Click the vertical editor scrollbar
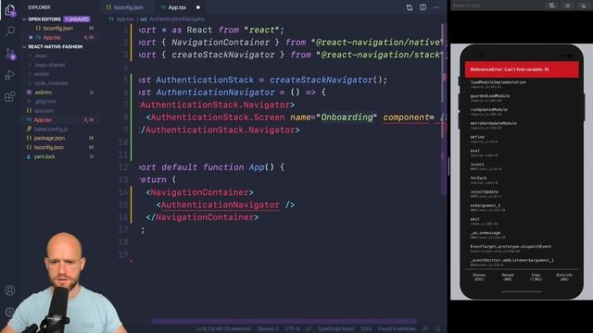This screenshot has width=593, height=333. [443, 109]
